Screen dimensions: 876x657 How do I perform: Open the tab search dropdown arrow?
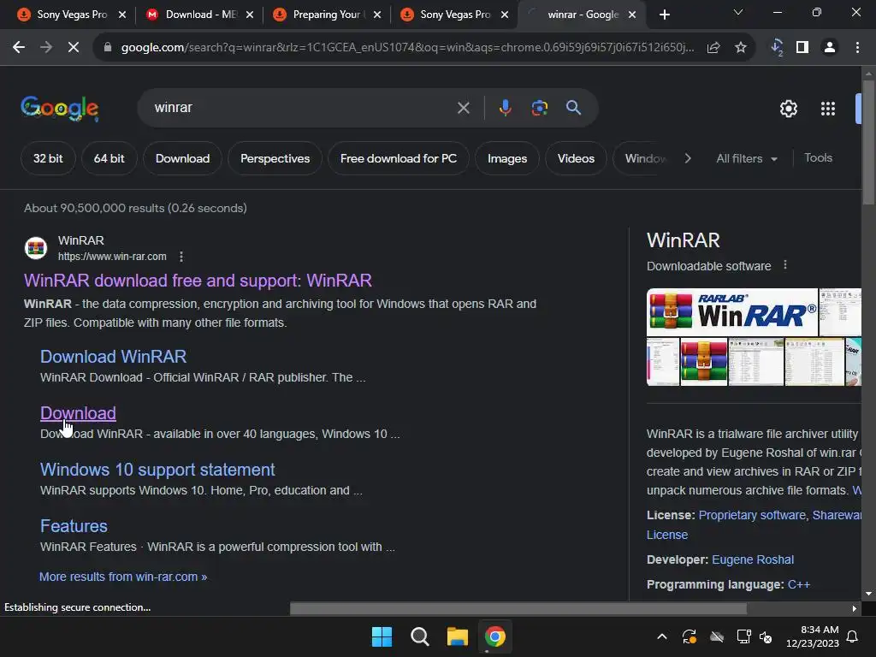point(738,12)
